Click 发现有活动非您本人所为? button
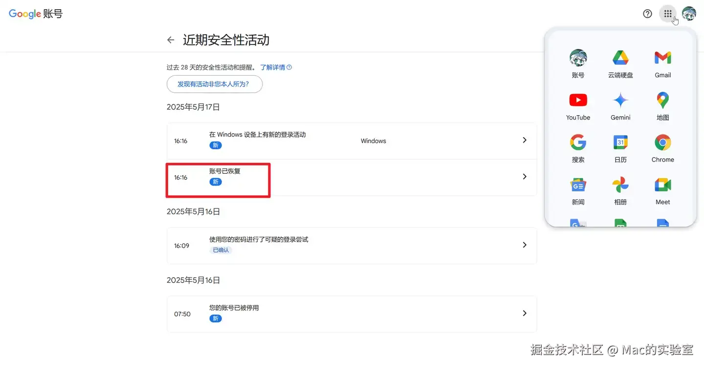Screen dimensions: 704x367 215,84
